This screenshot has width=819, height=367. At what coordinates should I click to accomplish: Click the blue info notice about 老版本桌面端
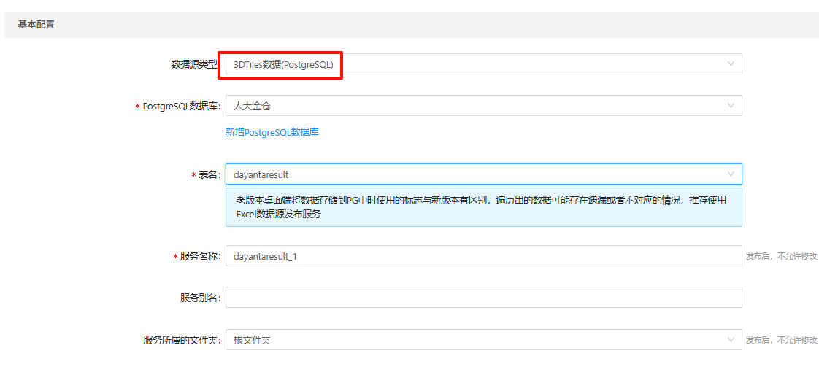[483, 207]
